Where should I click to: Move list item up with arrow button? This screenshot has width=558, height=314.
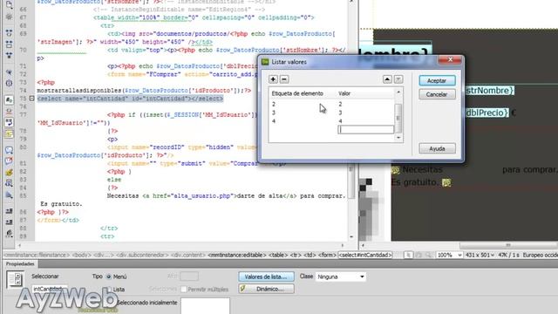(x=387, y=79)
